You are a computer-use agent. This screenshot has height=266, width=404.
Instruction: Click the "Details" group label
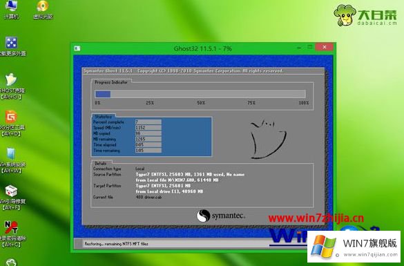pyautogui.click(x=101, y=164)
